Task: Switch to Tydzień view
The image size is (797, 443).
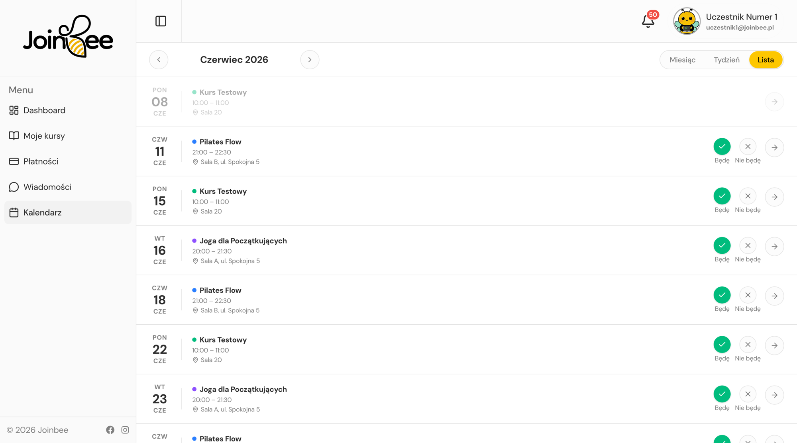Action: 726,60
